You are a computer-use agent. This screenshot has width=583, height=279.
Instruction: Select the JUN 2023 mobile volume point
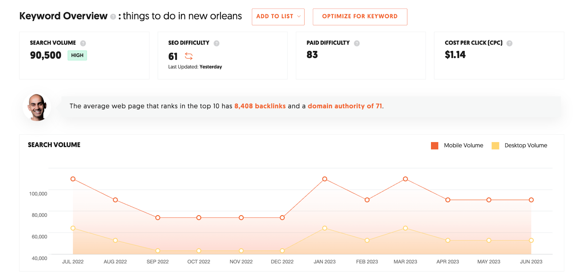[531, 200]
